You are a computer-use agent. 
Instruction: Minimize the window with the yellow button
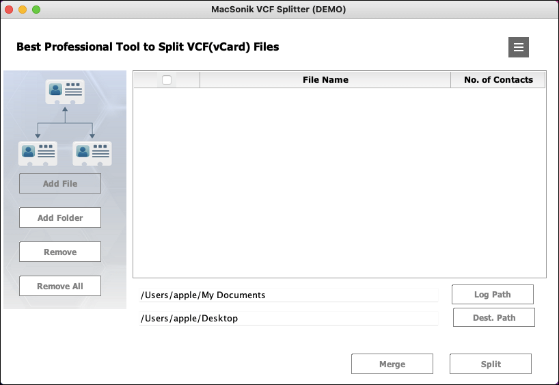coord(23,10)
